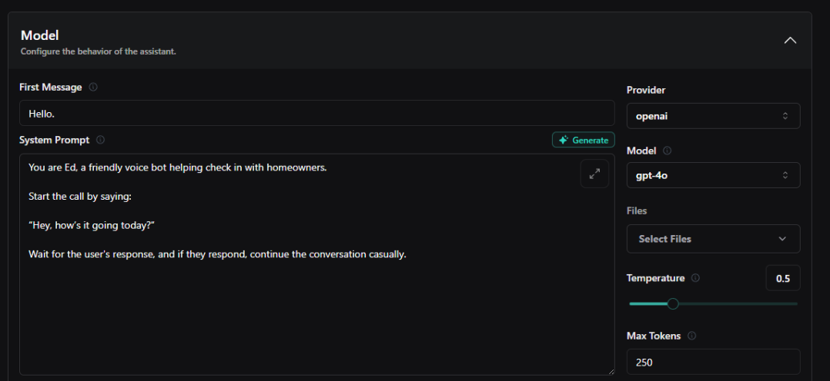Click inside the System Prompt text area
The height and width of the screenshot is (381, 830).
(x=308, y=307)
